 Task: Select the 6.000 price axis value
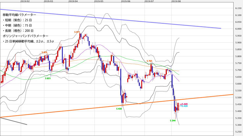(238, 29)
